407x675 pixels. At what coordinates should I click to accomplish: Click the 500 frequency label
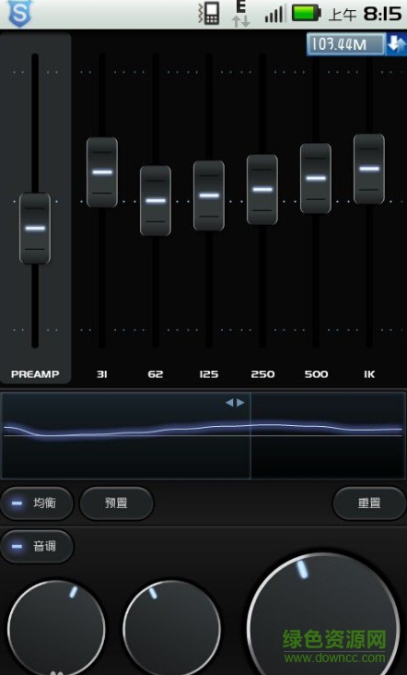pos(317,374)
